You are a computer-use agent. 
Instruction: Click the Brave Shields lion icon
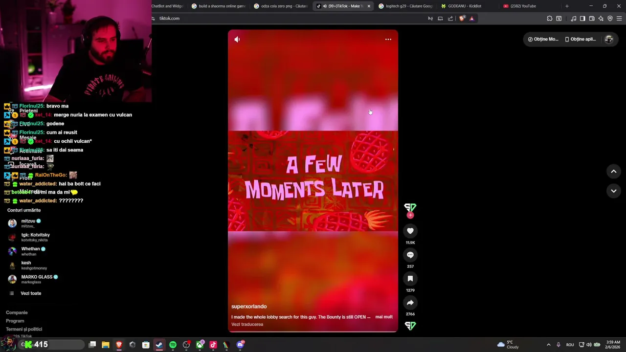click(x=462, y=19)
